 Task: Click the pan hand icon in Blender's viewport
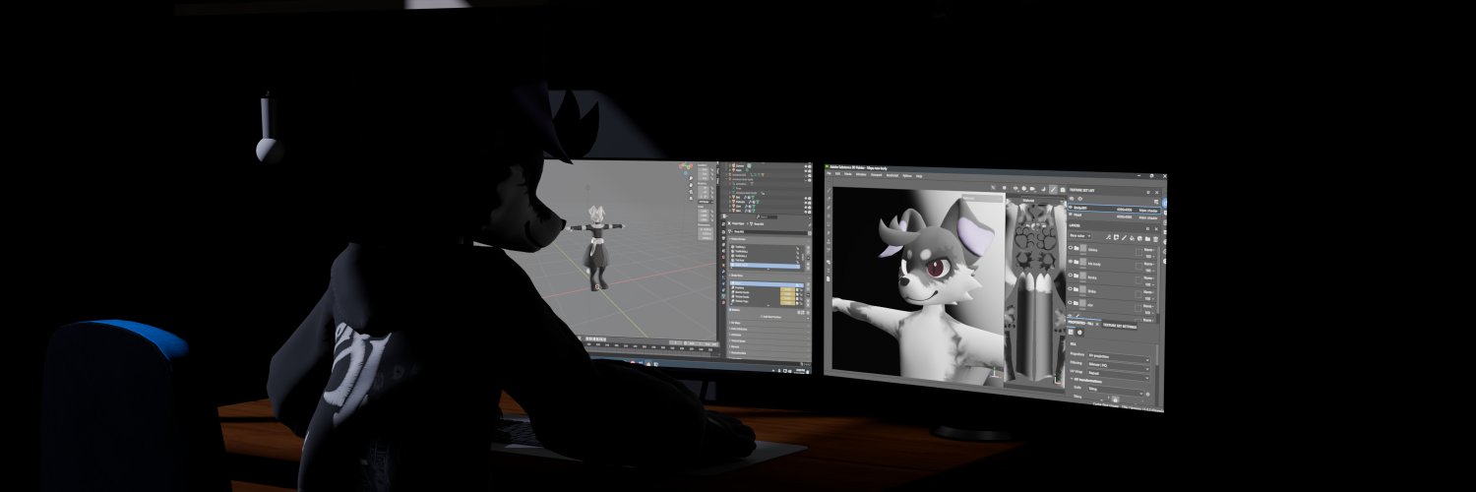(691, 185)
